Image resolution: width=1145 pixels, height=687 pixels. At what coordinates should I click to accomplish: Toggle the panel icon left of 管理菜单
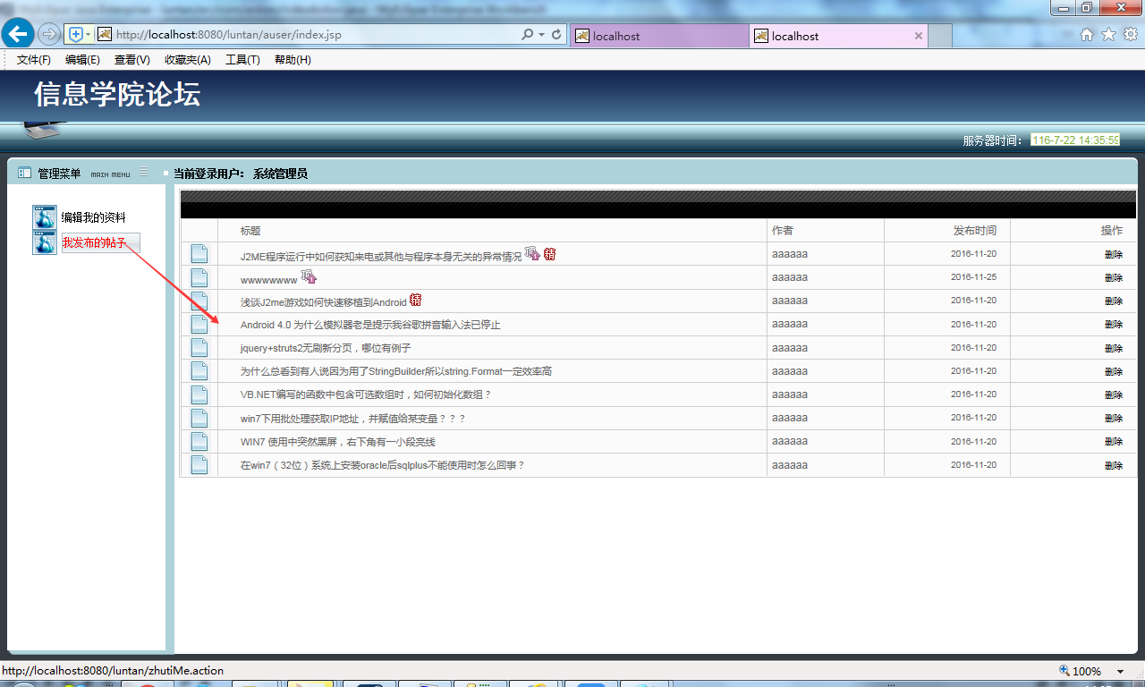23,172
